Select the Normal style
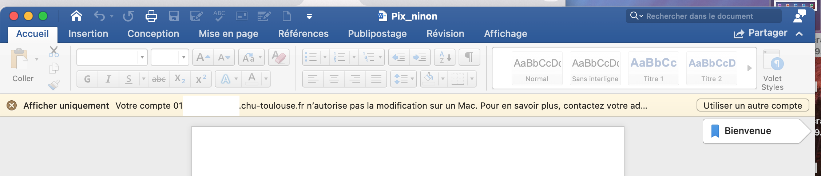821x176 pixels. pos(537,68)
